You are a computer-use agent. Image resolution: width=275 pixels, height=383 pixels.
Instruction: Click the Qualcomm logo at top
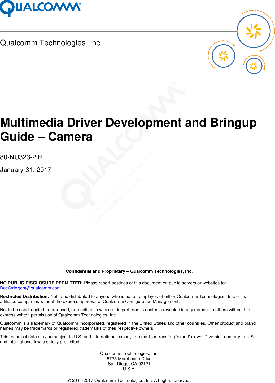click(x=41, y=8)
